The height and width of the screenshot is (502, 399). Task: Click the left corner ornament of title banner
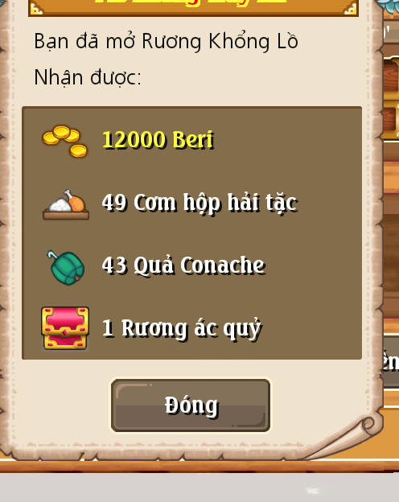pos(36,9)
